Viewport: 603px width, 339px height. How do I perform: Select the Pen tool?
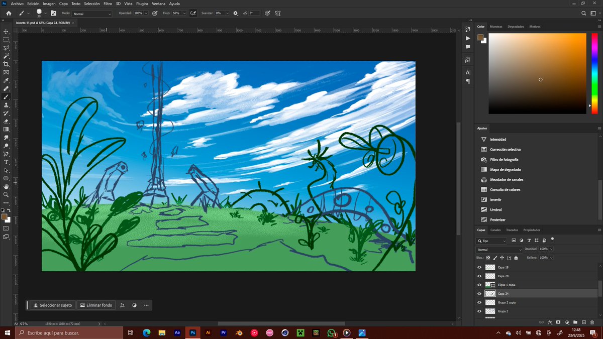[6, 154]
